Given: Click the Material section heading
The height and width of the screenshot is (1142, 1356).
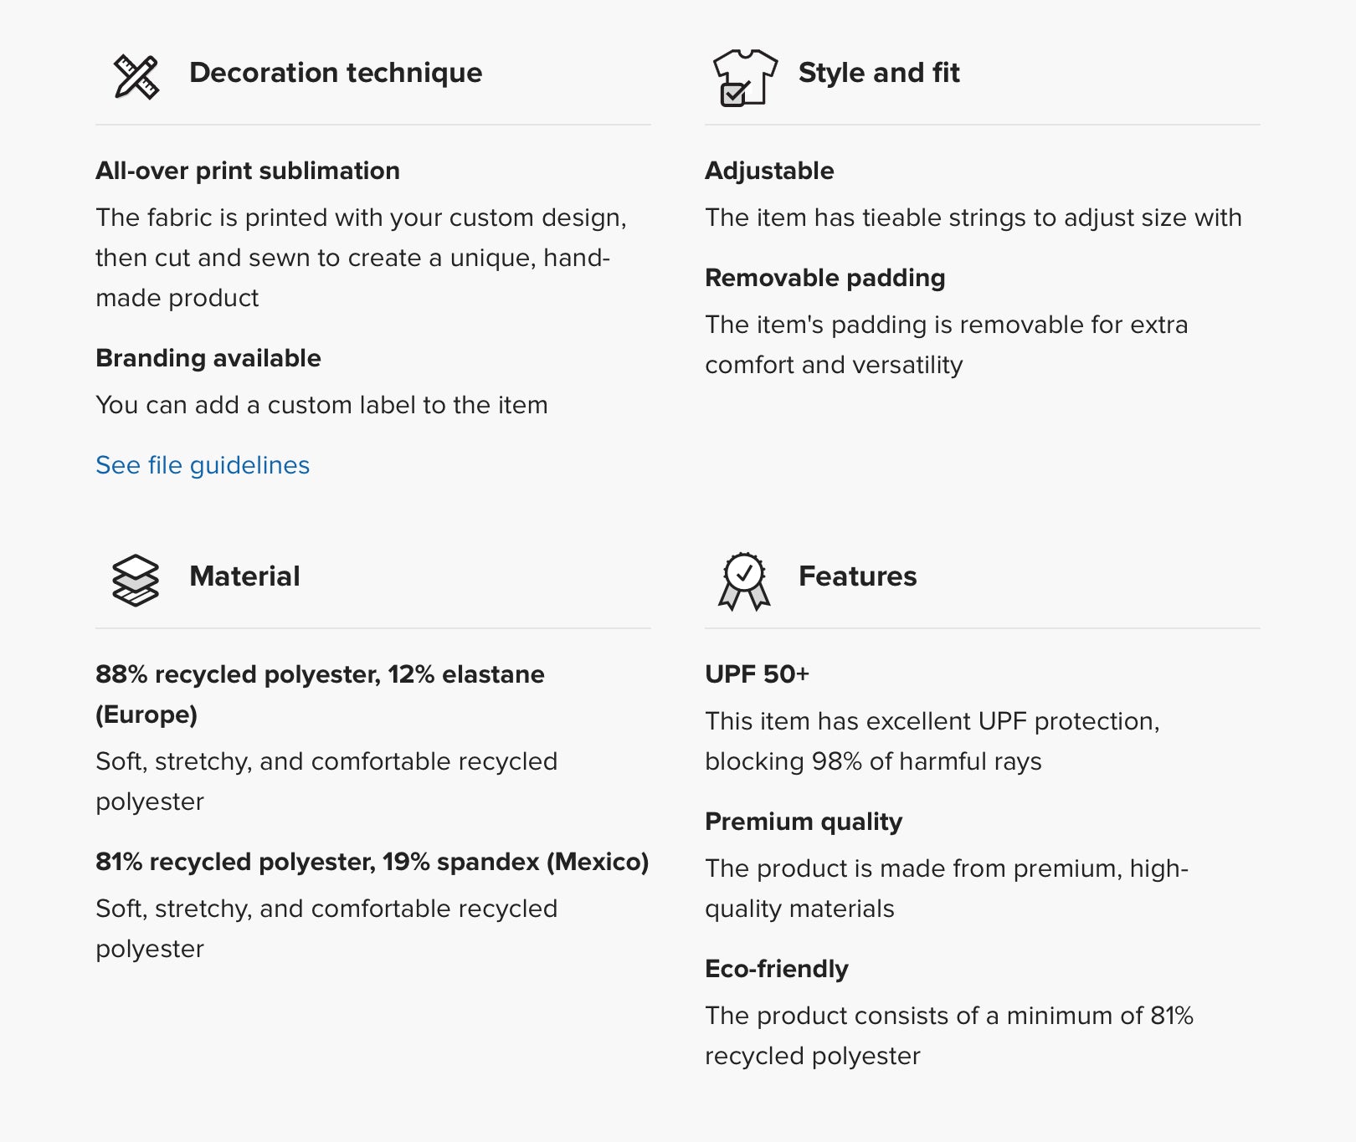Looking at the screenshot, I should (x=244, y=576).
